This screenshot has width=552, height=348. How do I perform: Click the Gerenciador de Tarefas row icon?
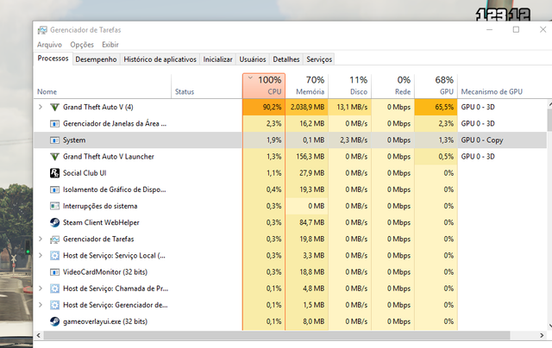click(54, 239)
